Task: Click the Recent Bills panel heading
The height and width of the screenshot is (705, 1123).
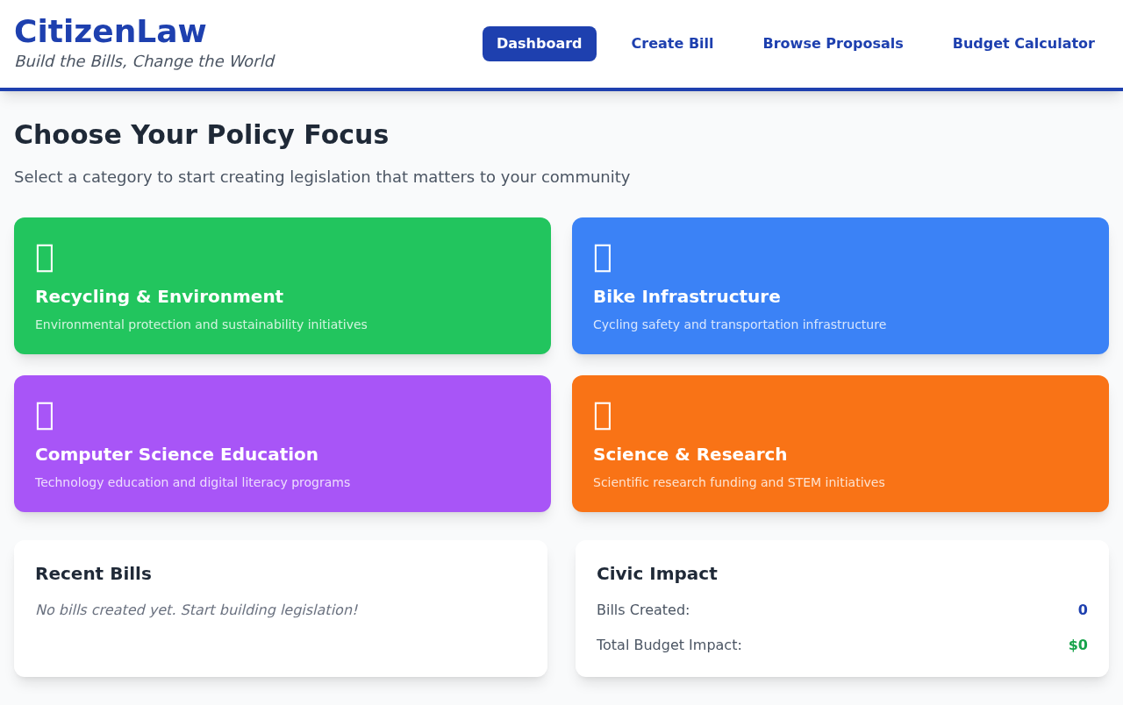Action: point(93,573)
